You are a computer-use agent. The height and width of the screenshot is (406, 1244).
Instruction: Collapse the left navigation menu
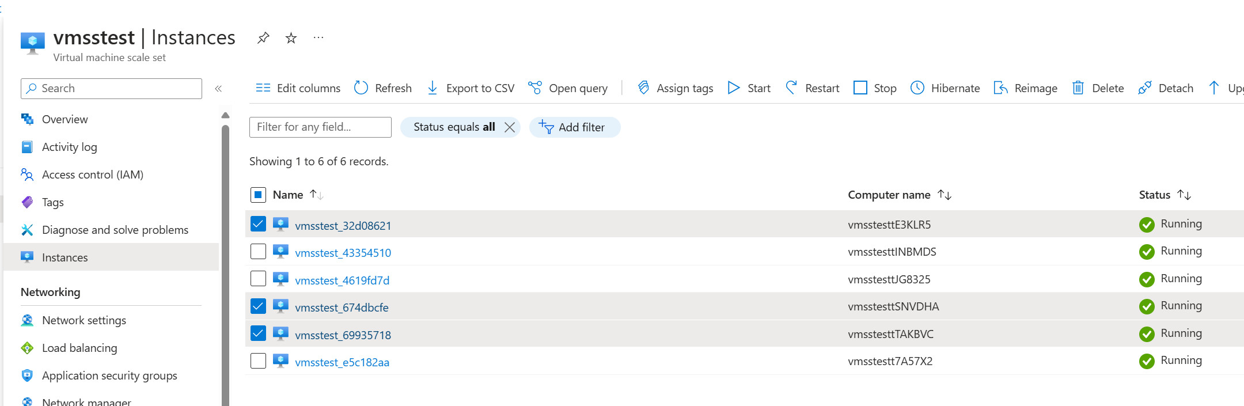(x=218, y=89)
